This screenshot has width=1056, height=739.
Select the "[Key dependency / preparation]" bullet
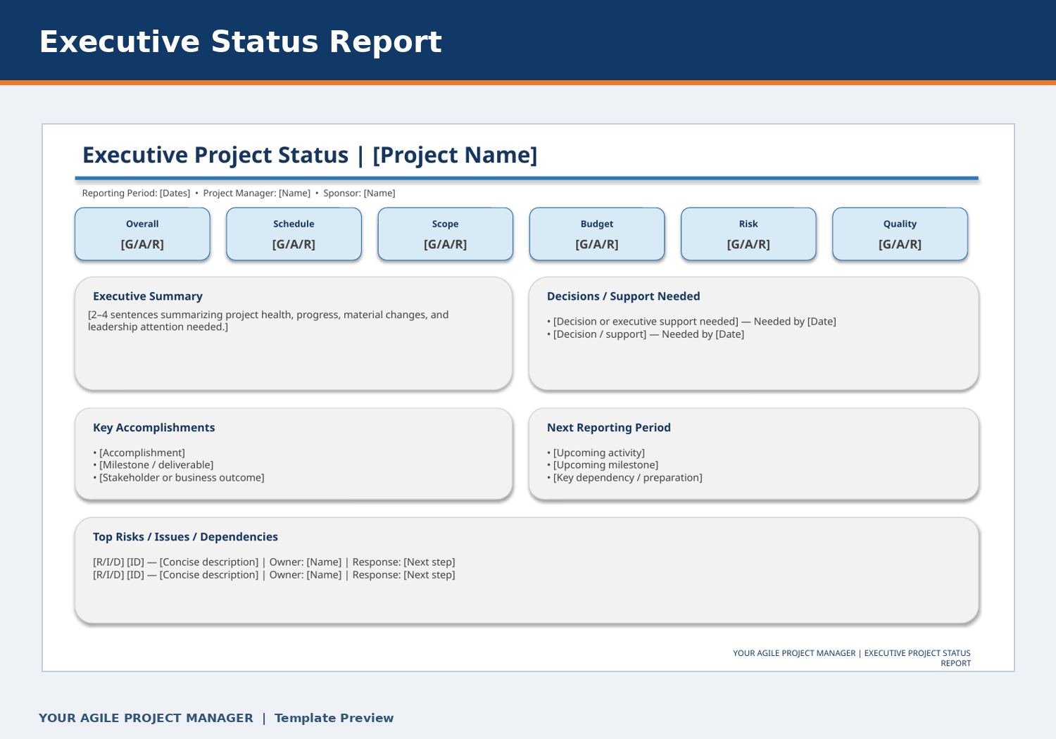coord(624,478)
